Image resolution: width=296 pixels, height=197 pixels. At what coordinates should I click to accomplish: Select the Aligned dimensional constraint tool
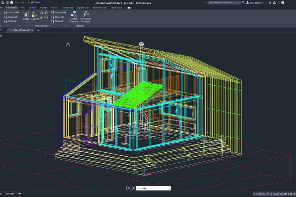(35, 14)
